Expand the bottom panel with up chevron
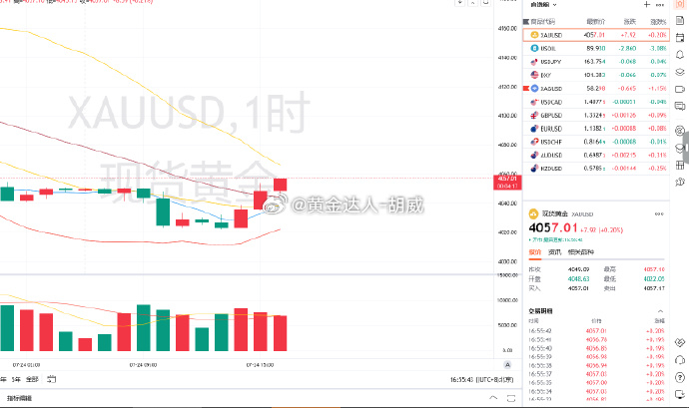This screenshot has height=408, width=689. coord(493,398)
